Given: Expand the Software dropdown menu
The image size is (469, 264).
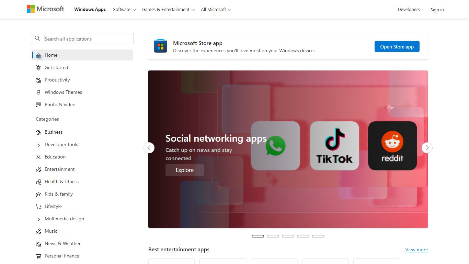Looking at the screenshot, I should (124, 10).
